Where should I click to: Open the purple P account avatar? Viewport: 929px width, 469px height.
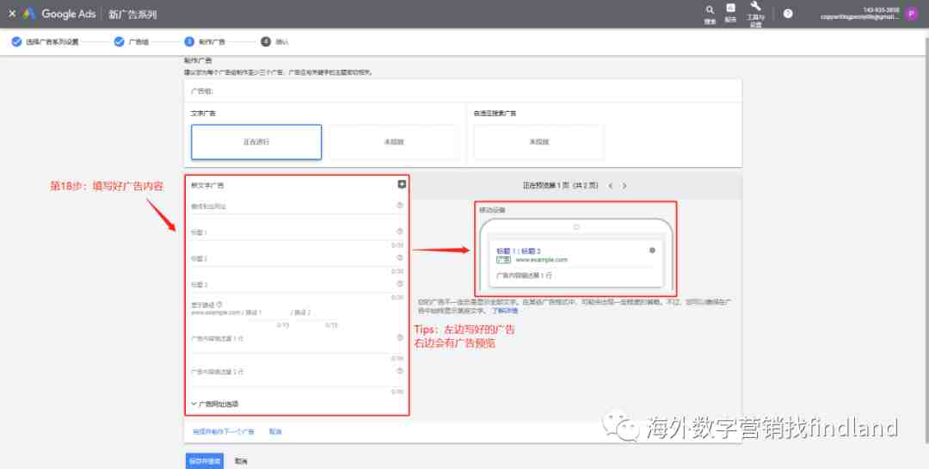coord(912,14)
